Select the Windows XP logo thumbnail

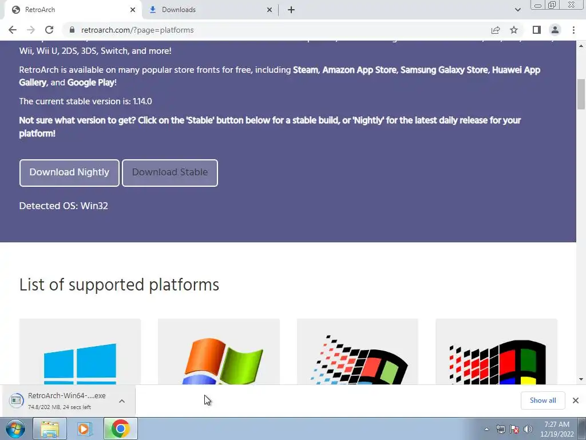[x=219, y=352]
